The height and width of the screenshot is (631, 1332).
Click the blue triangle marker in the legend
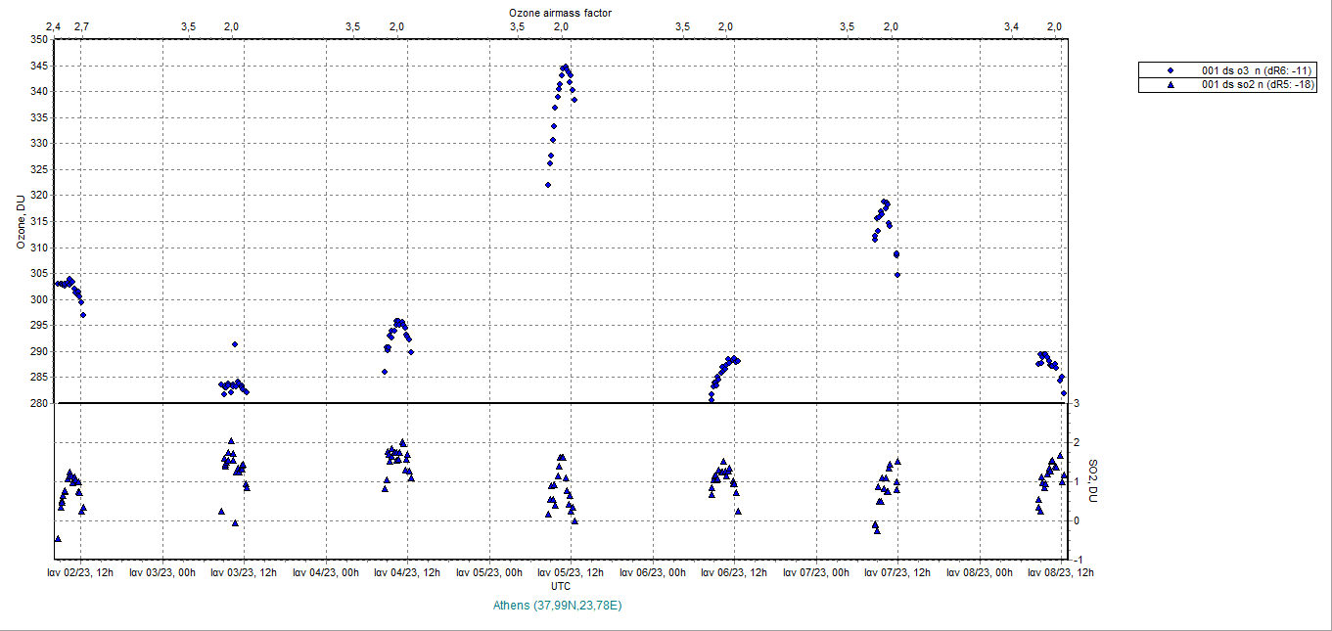tap(1171, 85)
